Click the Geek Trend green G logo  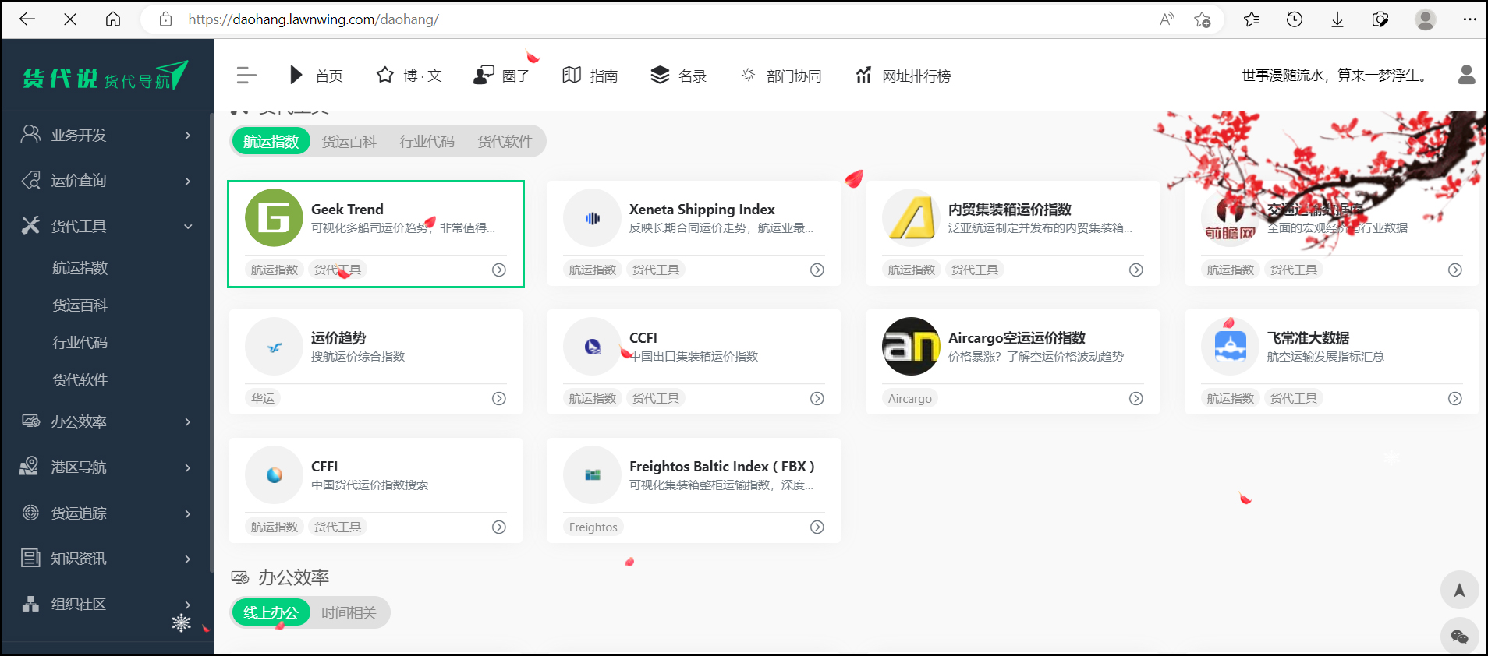click(x=274, y=217)
